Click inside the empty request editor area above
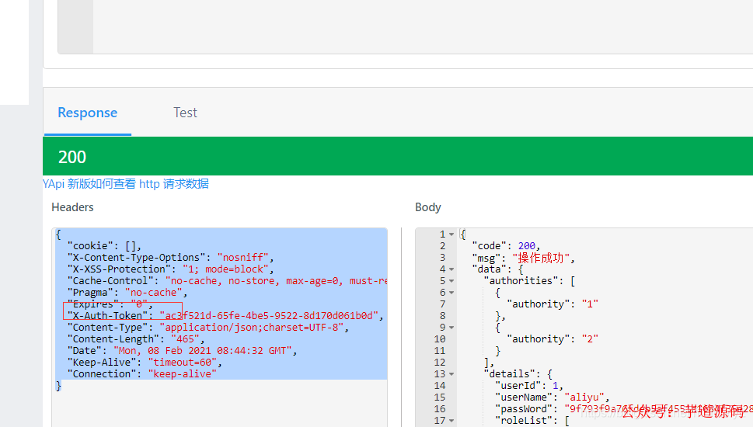This screenshot has width=753, height=427. pos(423,26)
